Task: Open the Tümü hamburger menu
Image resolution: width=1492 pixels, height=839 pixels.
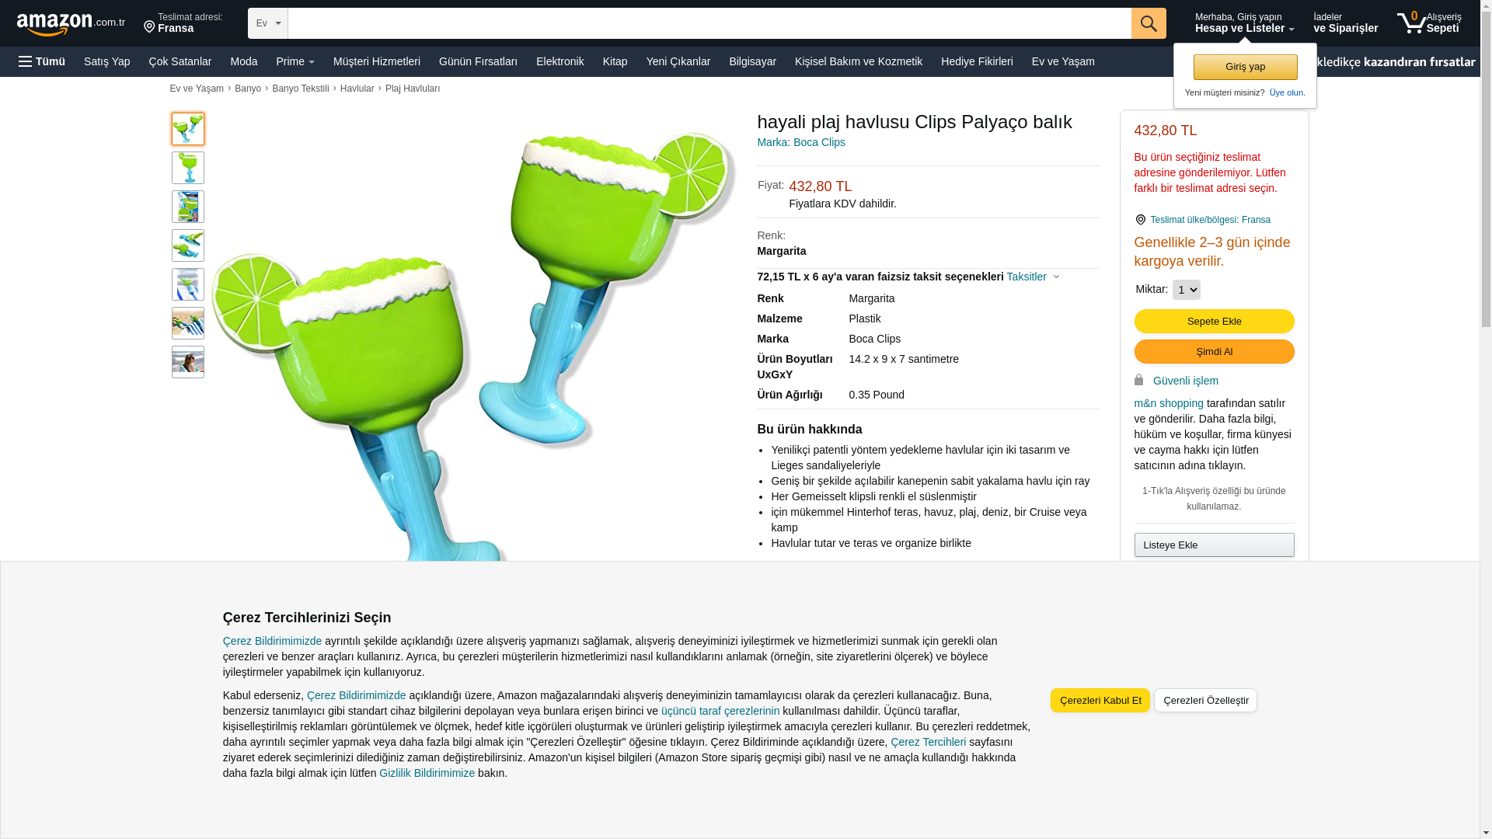Action: point(42,61)
